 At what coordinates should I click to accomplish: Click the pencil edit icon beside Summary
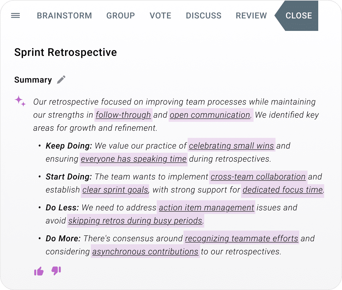(x=61, y=80)
